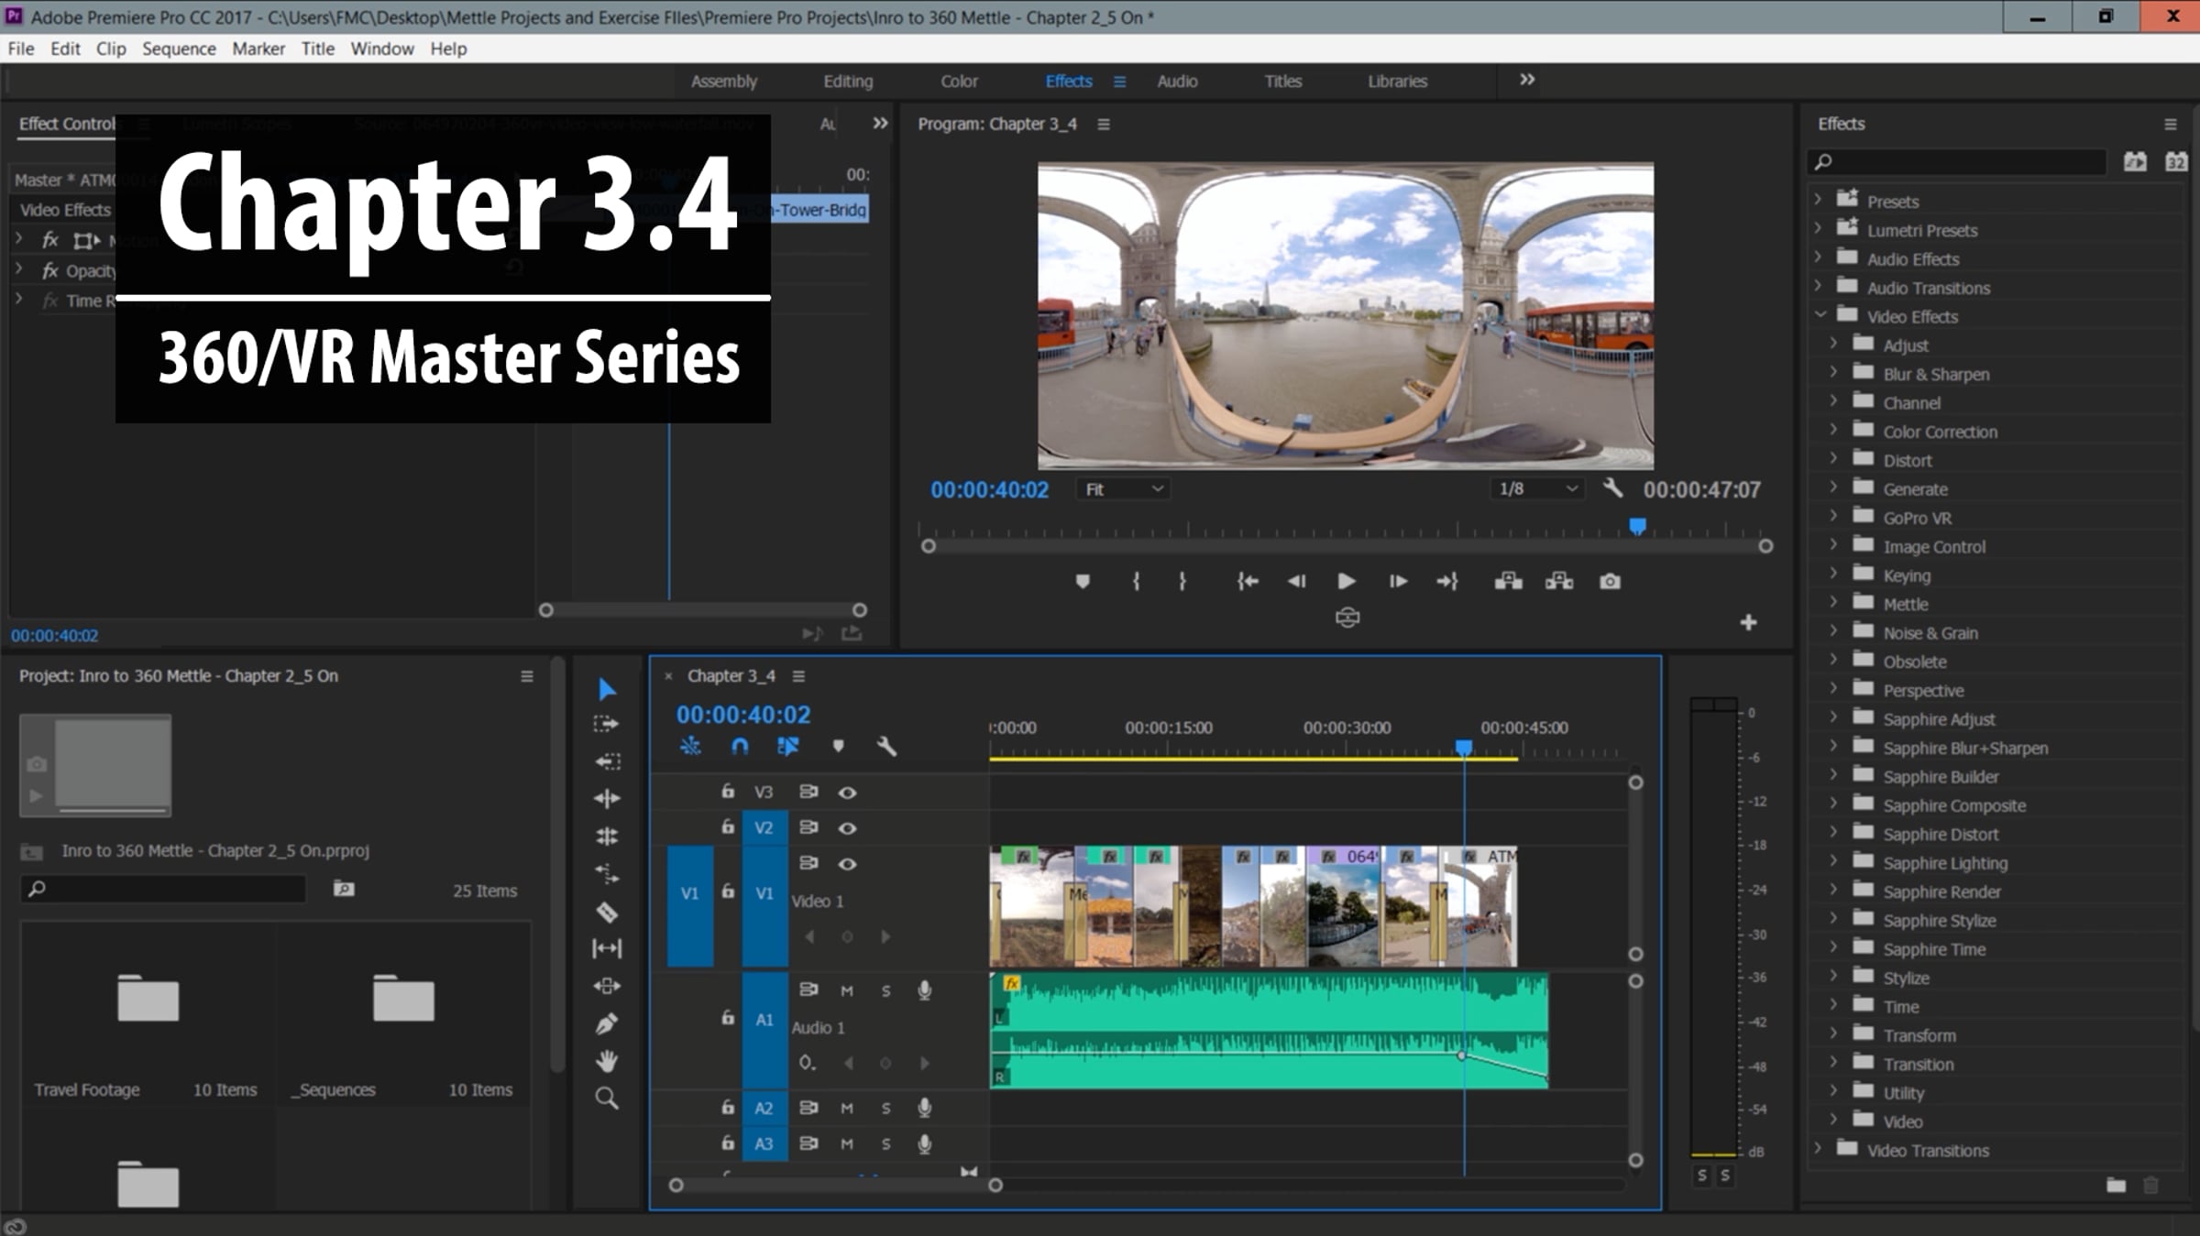This screenshot has height=1236, width=2200.
Task: Play the program monitor sequence
Action: click(1346, 581)
